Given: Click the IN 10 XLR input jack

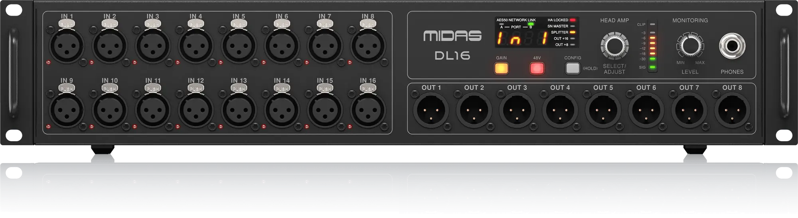Looking at the screenshot, I should tap(110, 110).
